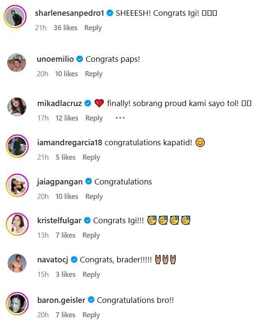This screenshot has width=274, height=325.
Task: View the 36 likes on sharlenesanpedro1's comment
Action: coord(66,28)
